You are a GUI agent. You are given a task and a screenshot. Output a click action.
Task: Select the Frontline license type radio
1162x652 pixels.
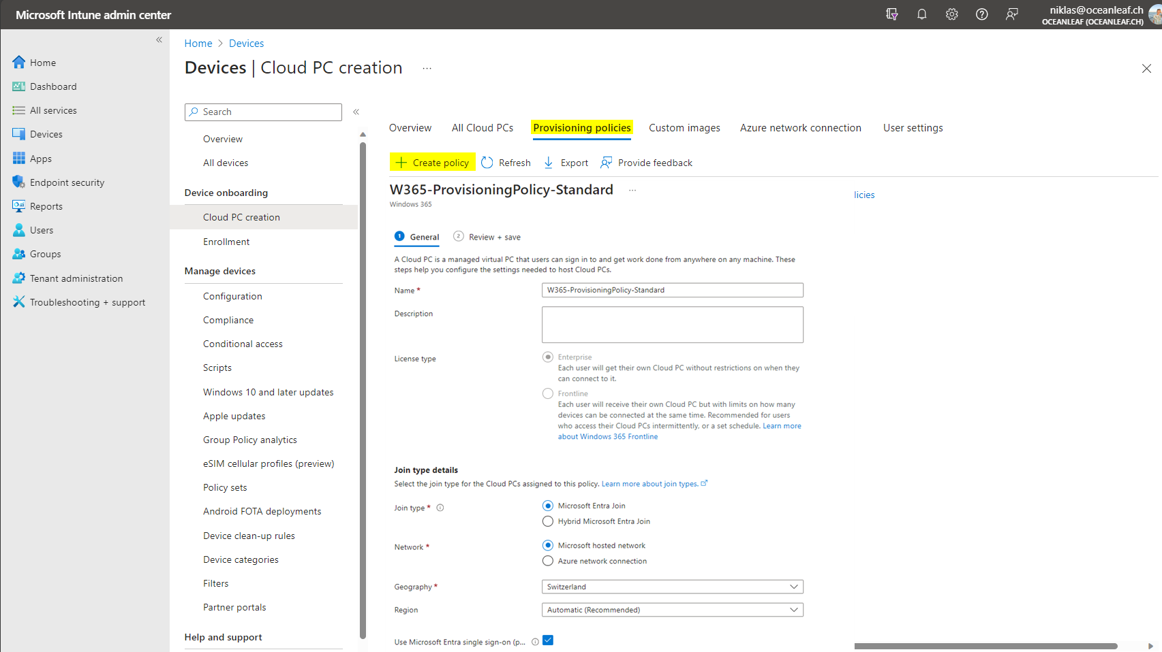tap(548, 393)
